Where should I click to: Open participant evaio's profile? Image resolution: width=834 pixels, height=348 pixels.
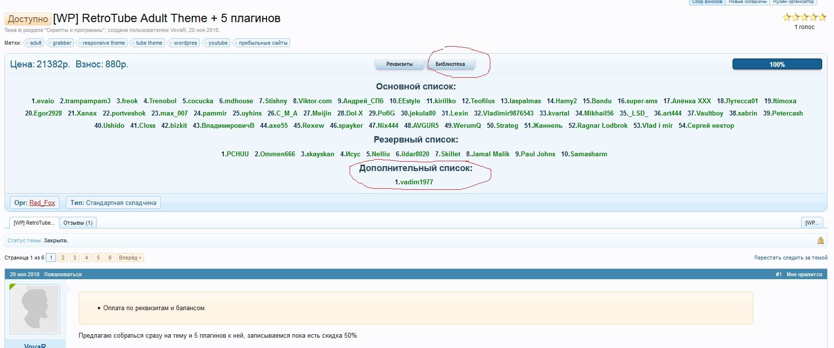[45, 101]
